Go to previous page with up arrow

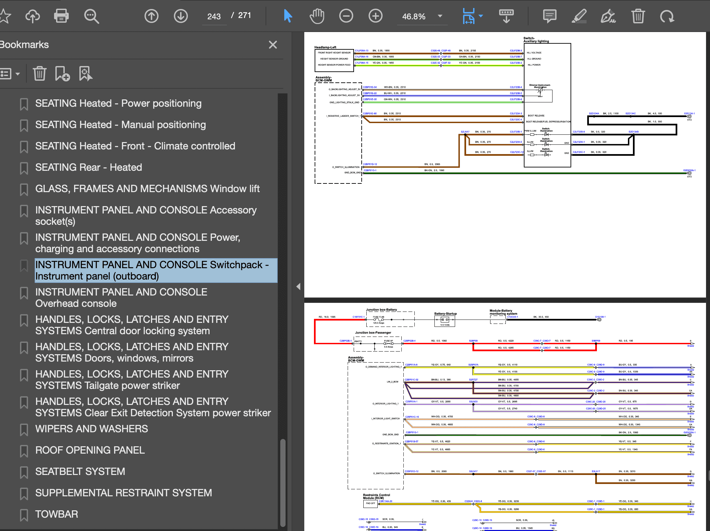click(151, 16)
